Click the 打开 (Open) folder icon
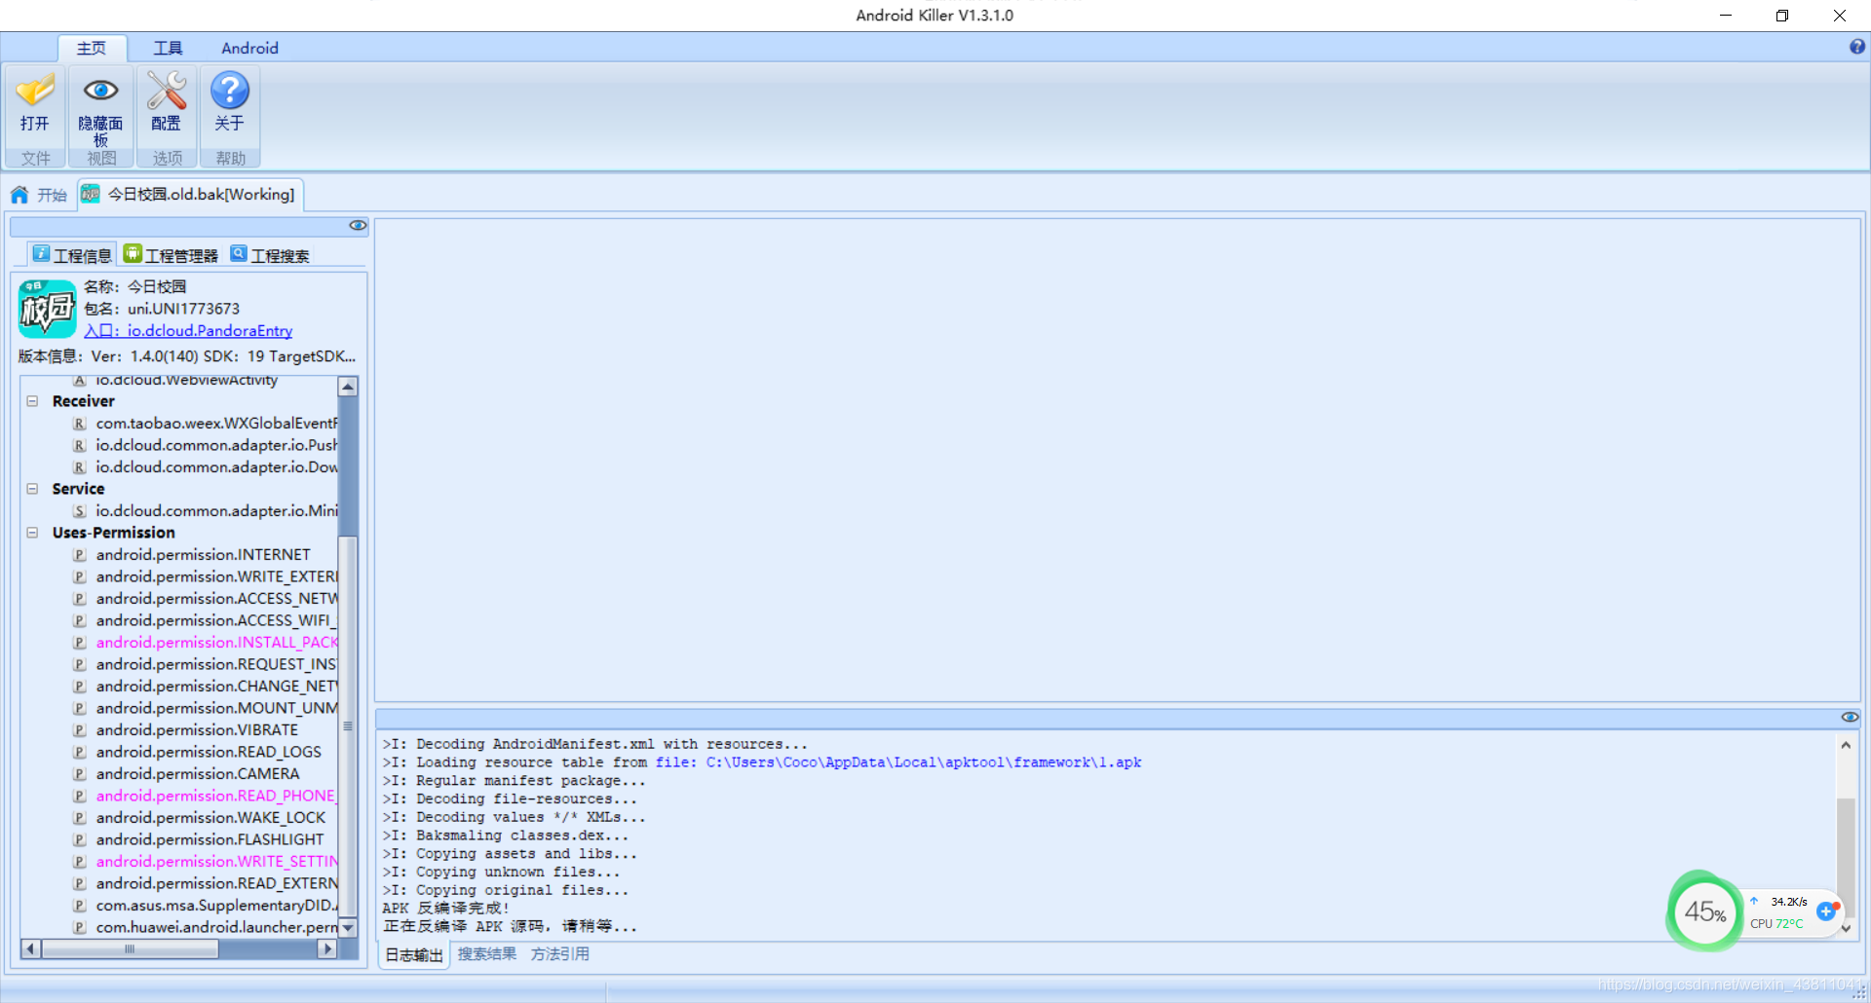 click(35, 91)
